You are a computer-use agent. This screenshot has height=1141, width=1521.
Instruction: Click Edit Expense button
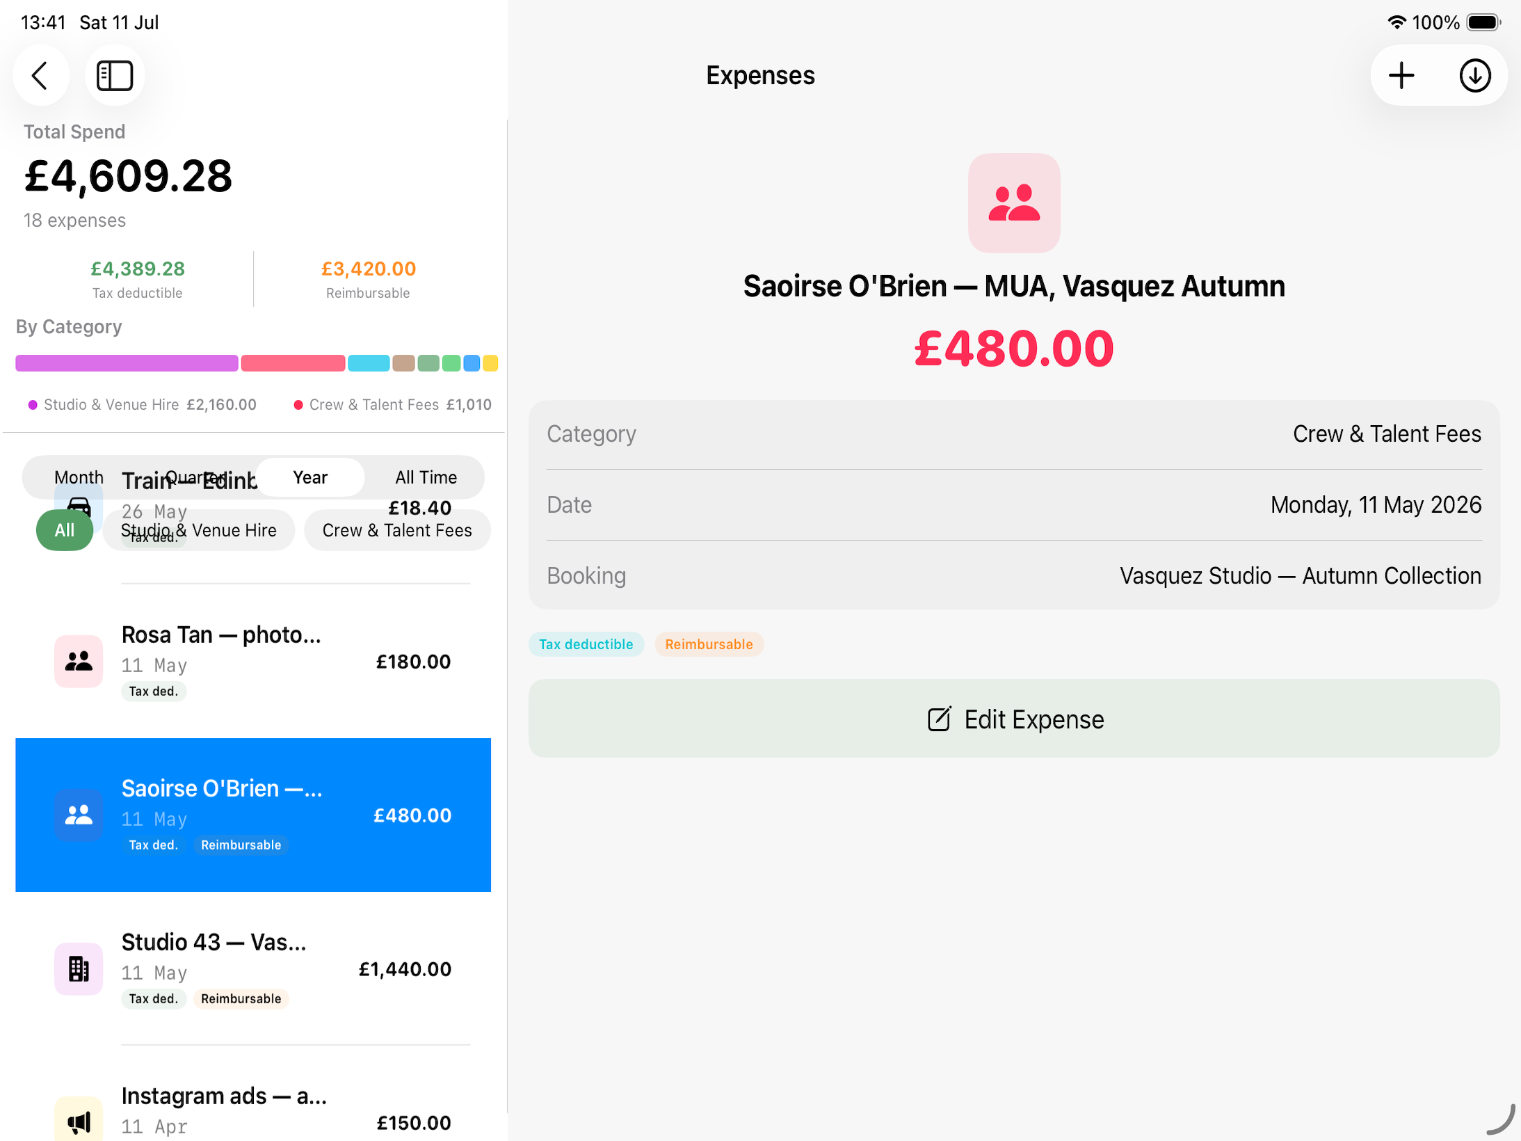pos(1014,719)
